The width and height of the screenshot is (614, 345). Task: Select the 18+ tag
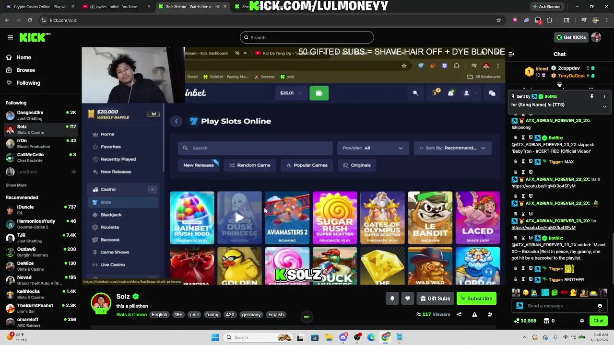[x=178, y=315]
